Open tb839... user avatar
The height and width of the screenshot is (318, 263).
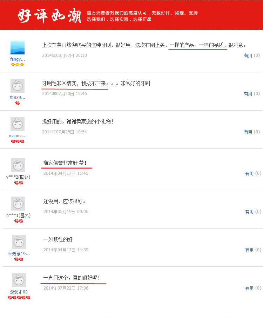click(18, 86)
